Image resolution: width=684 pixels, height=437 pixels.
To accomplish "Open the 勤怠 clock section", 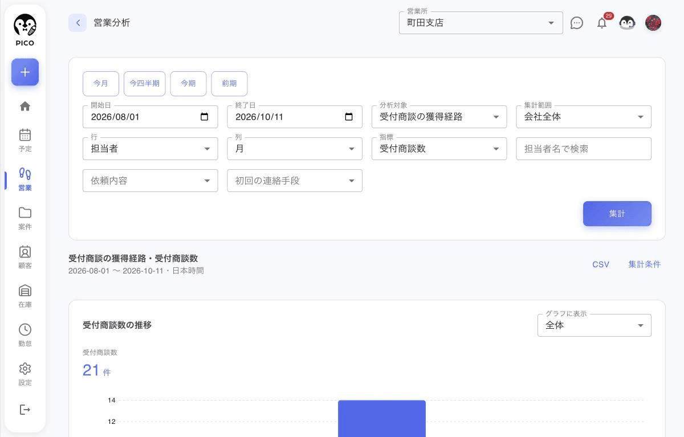I will (25, 335).
